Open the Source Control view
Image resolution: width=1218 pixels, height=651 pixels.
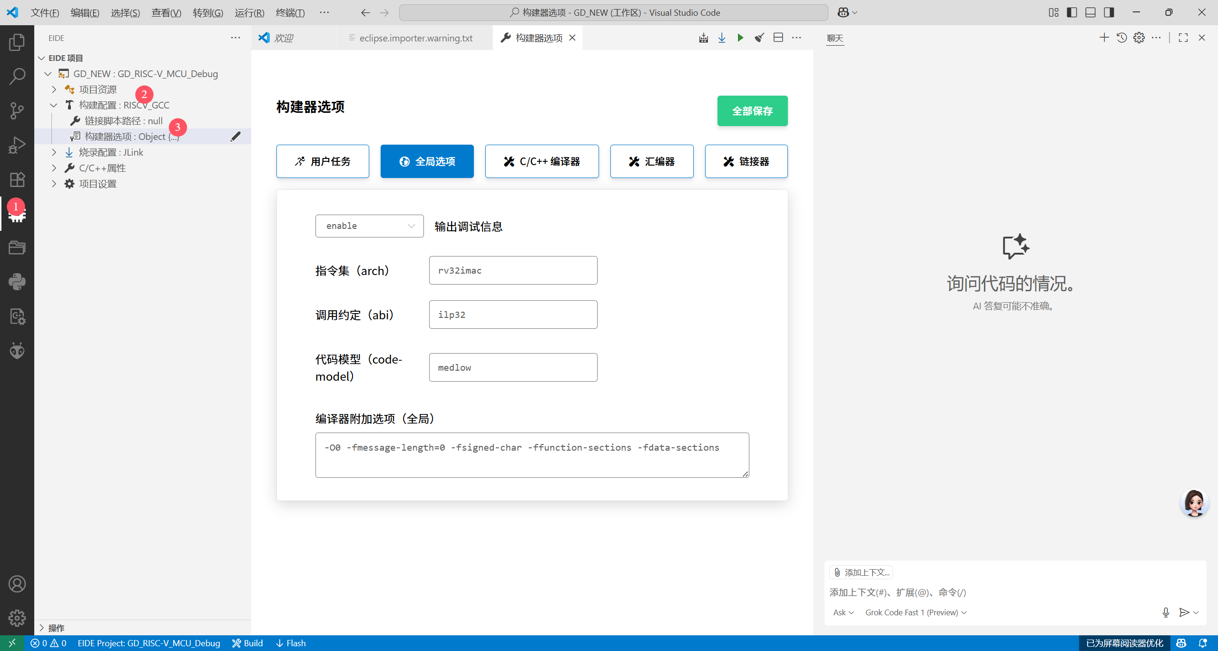pos(17,110)
